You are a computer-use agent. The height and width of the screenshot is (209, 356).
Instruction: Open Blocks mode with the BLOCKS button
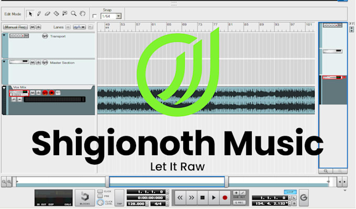pyautogui.click(x=85, y=198)
